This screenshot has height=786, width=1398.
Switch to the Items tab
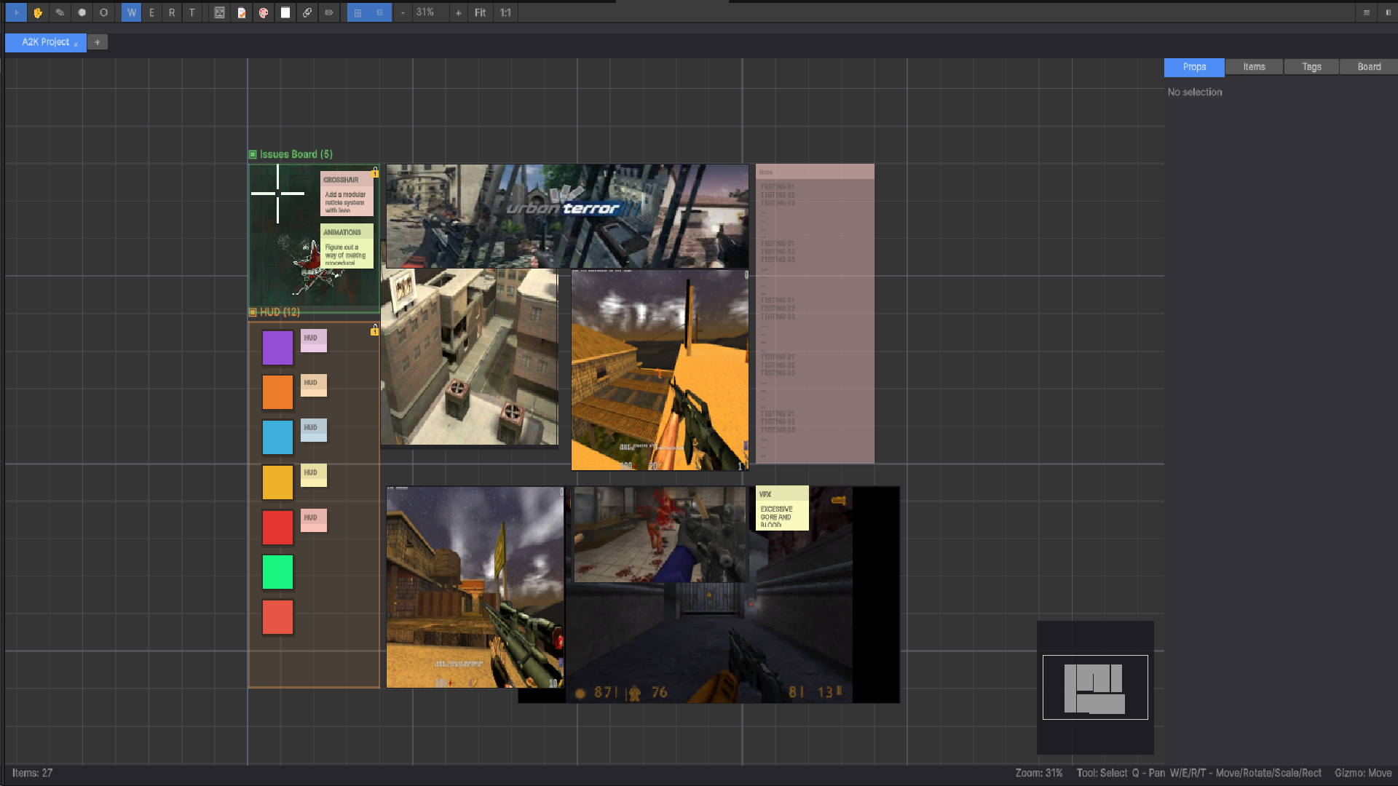tap(1254, 67)
